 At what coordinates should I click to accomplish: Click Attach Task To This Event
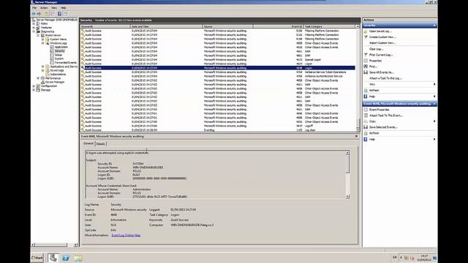386,115
